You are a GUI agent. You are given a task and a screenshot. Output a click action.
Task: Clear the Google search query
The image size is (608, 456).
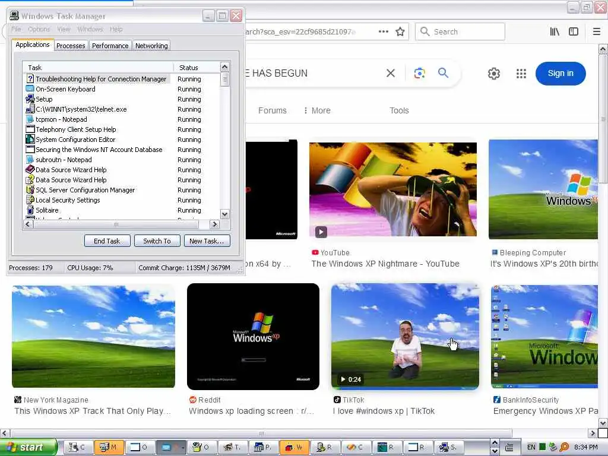pos(391,73)
